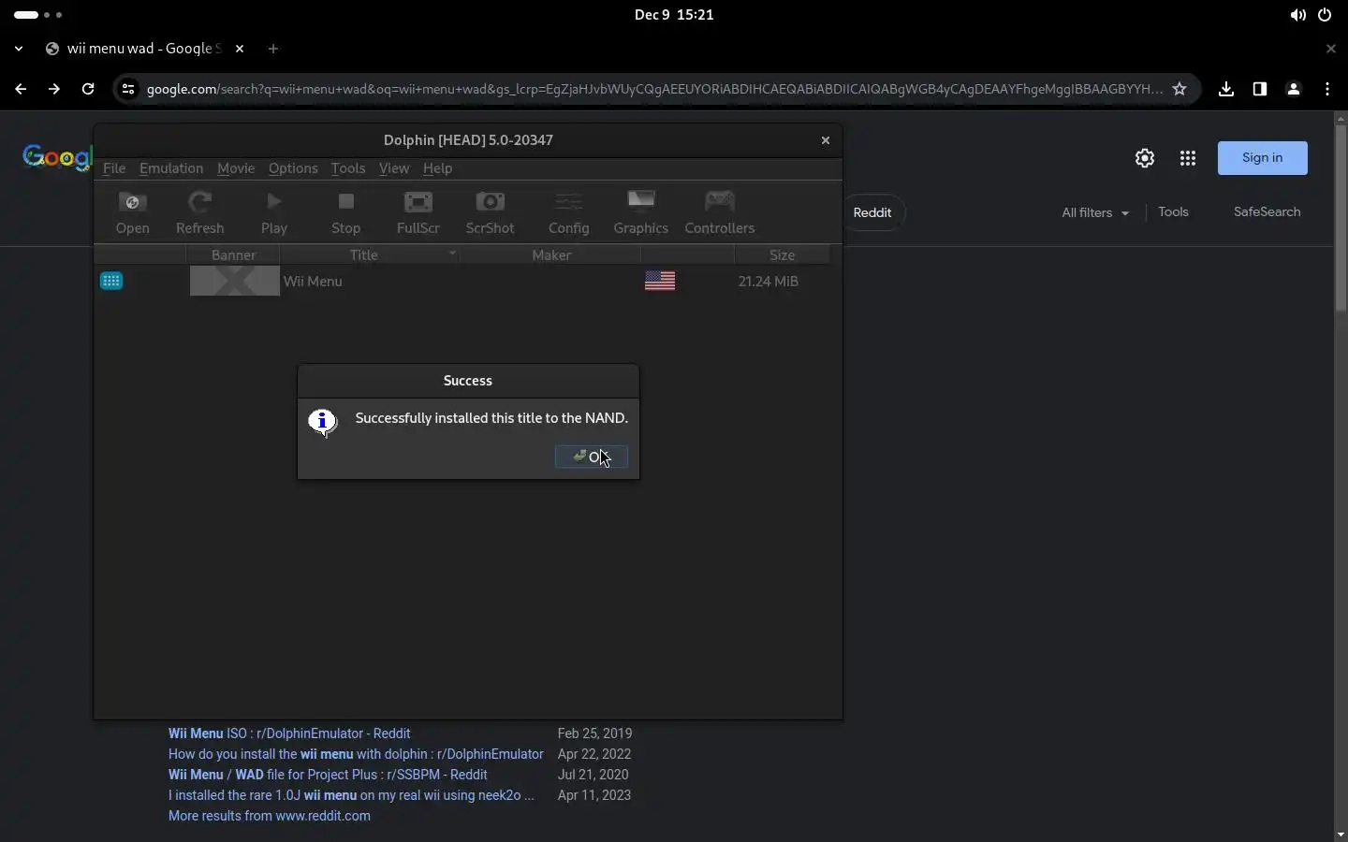Image resolution: width=1348 pixels, height=842 pixels.
Task: Open the SafeSearch setting
Action: pos(1267,212)
